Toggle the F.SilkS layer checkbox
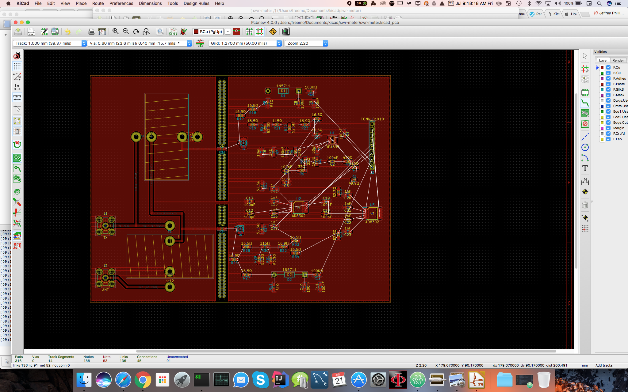Screen dimensions: 628x392 point(608,89)
